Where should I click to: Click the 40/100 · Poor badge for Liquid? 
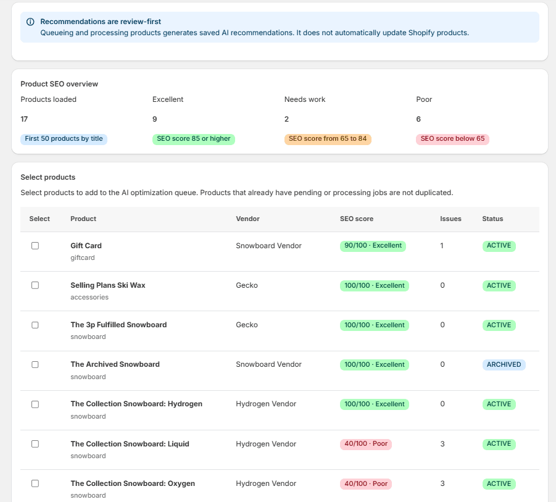click(366, 444)
